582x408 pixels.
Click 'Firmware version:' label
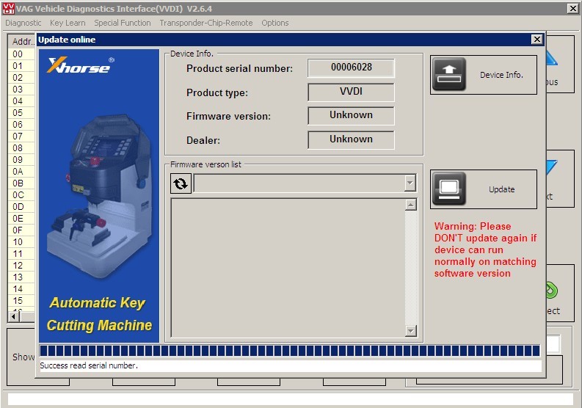(229, 117)
